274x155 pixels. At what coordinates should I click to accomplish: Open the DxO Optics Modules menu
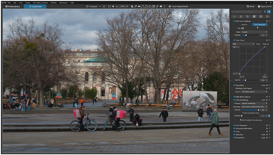click(41, 3)
